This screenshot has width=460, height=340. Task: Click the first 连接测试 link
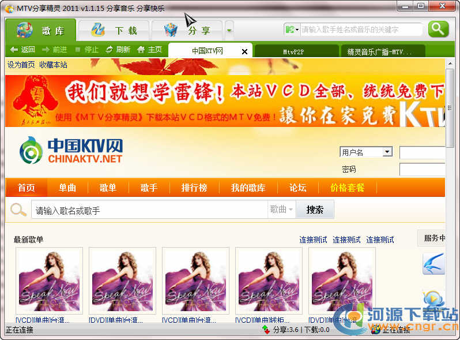pos(313,240)
